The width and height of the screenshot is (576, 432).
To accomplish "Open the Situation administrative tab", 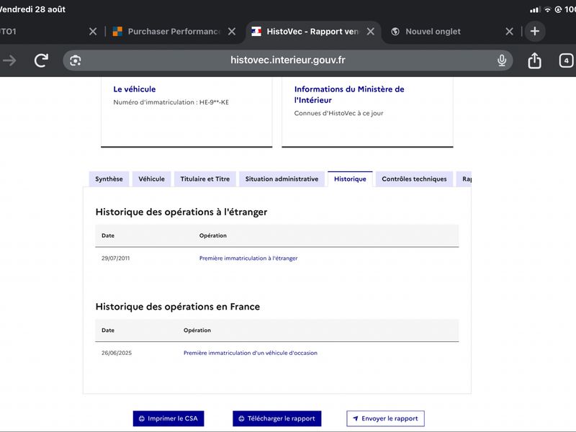I will pyautogui.click(x=282, y=179).
